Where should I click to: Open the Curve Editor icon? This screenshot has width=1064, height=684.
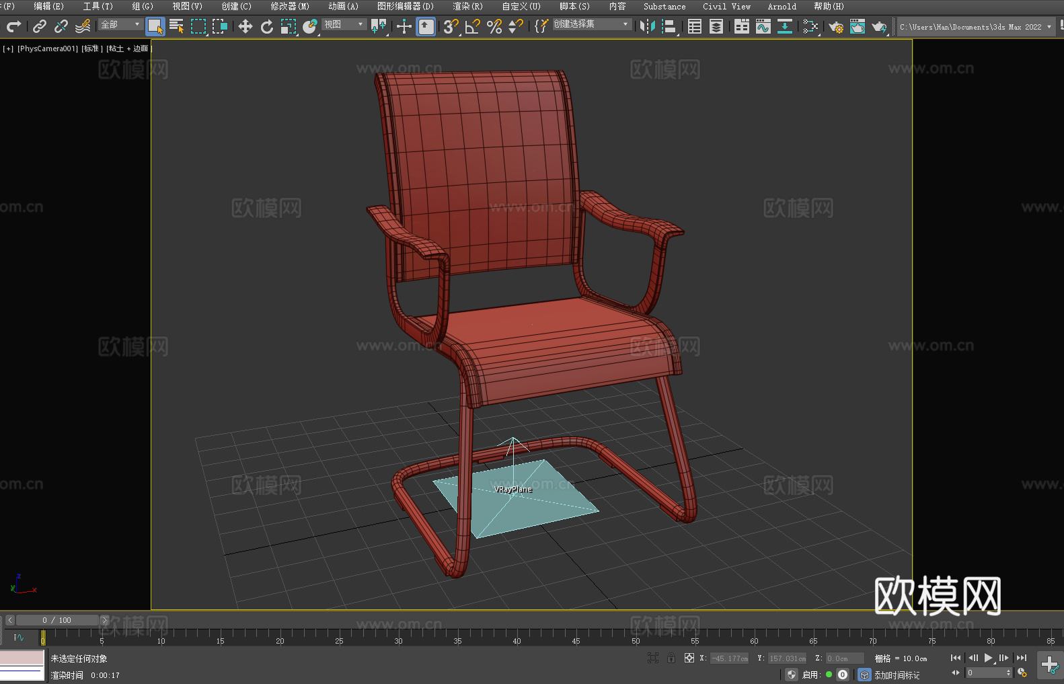point(763,26)
